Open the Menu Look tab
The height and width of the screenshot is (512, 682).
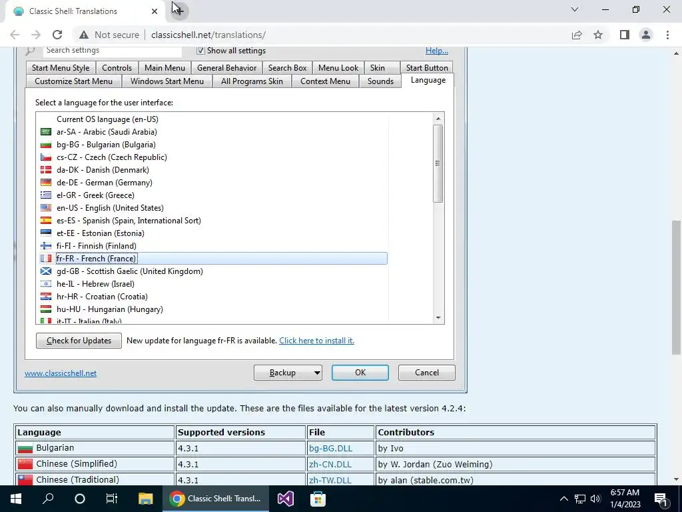tap(338, 68)
